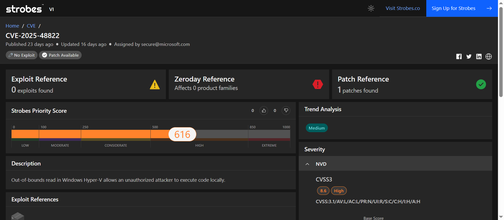Click the Patch Available badge

60,55
